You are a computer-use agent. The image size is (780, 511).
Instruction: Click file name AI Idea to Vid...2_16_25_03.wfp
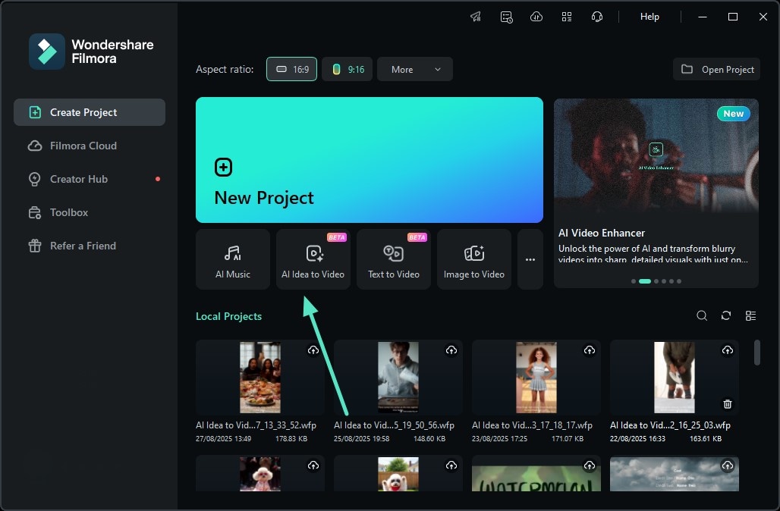pos(670,425)
